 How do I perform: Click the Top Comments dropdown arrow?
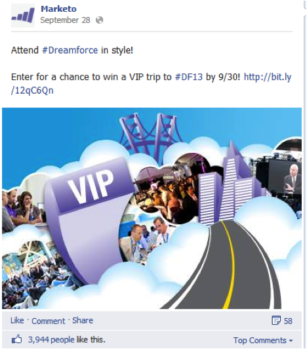291,340
